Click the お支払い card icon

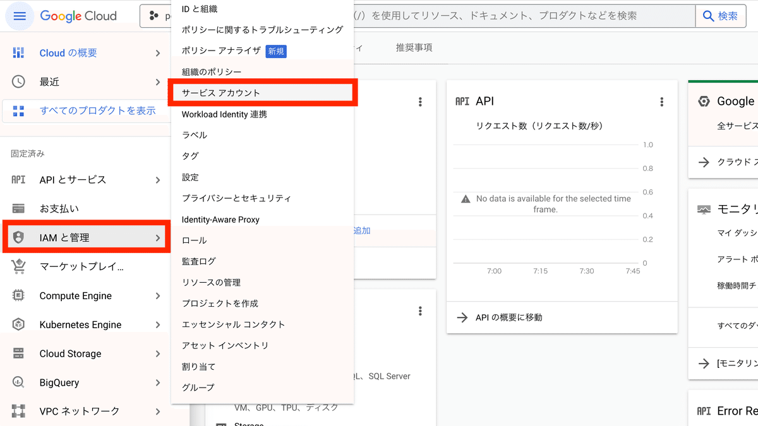18,208
